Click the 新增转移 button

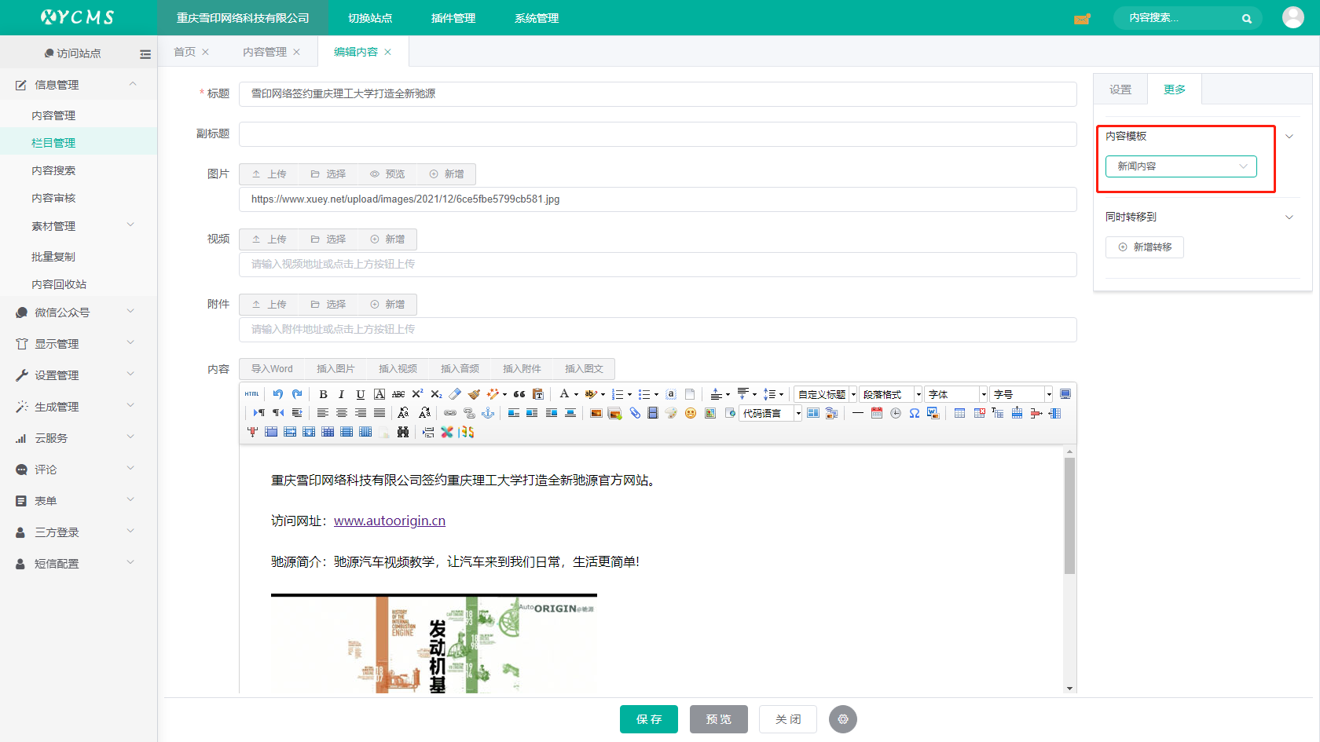pos(1145,247)
